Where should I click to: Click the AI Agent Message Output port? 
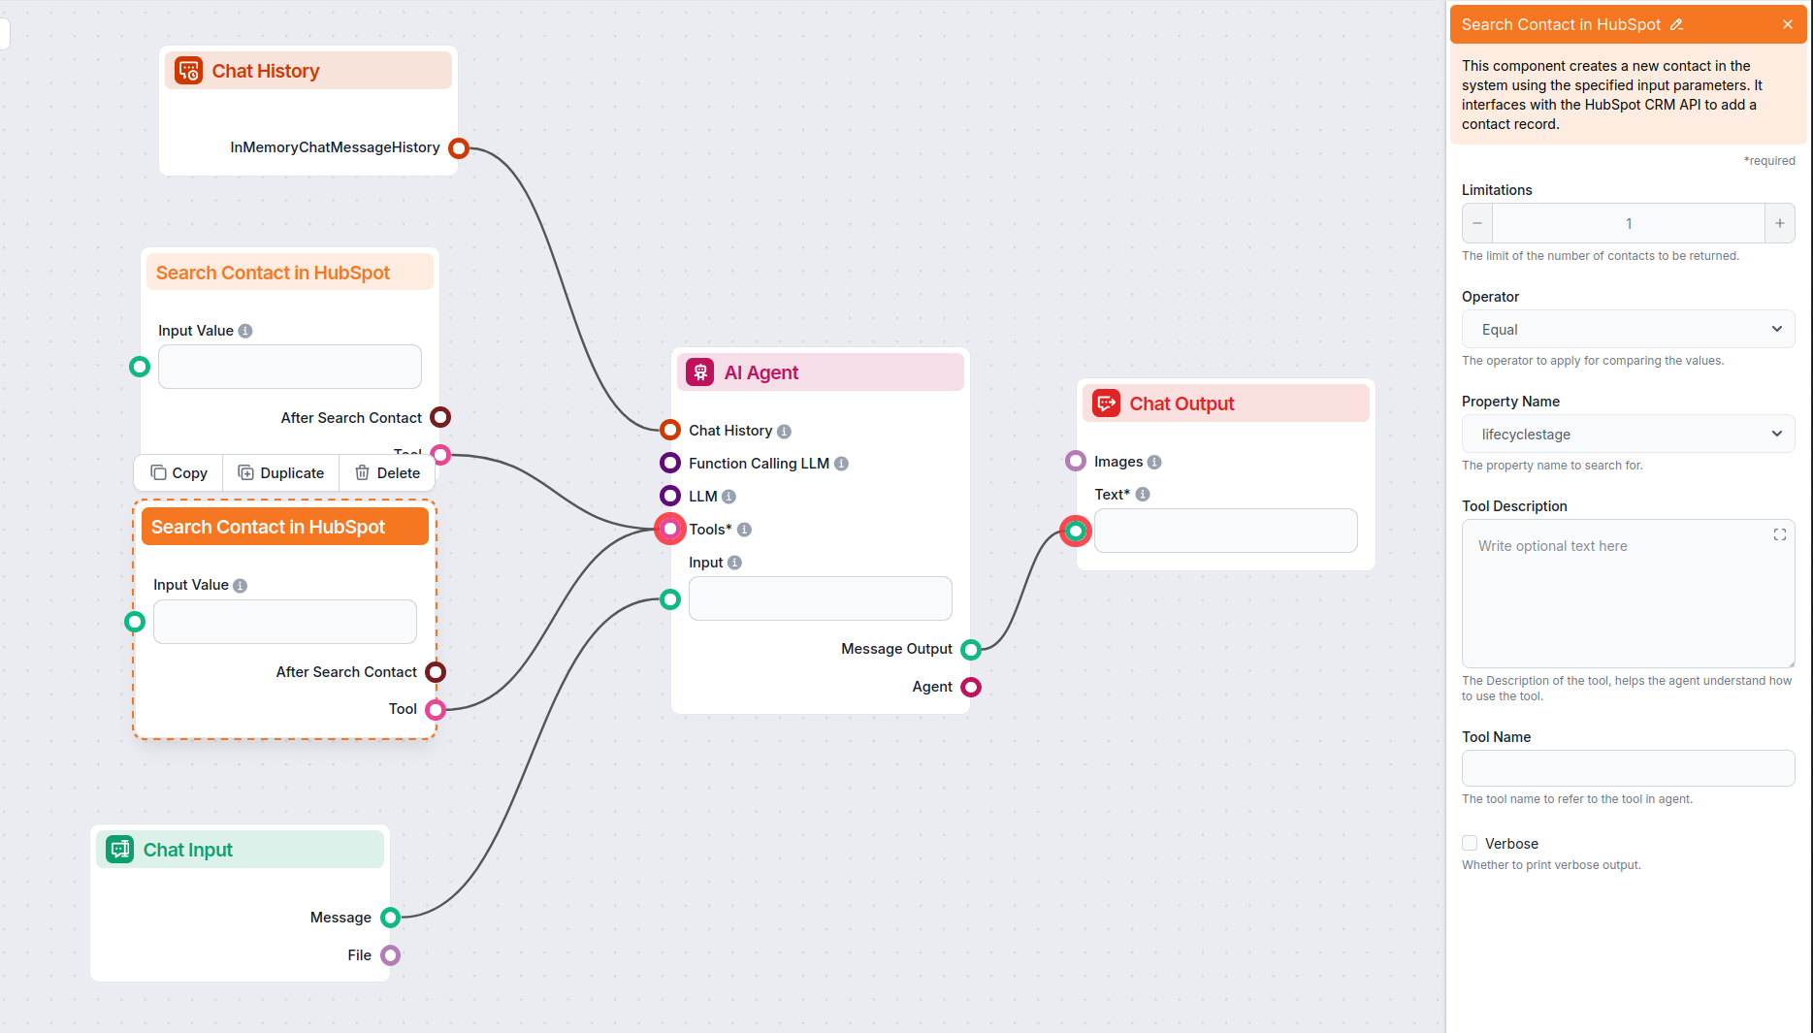pos(971,650)
